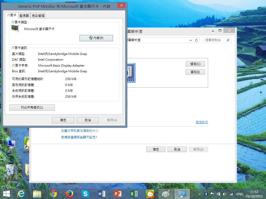The image size is (266, 199).
Task: Click the 256 MB total graphics memory value
Action: [71, 79]
